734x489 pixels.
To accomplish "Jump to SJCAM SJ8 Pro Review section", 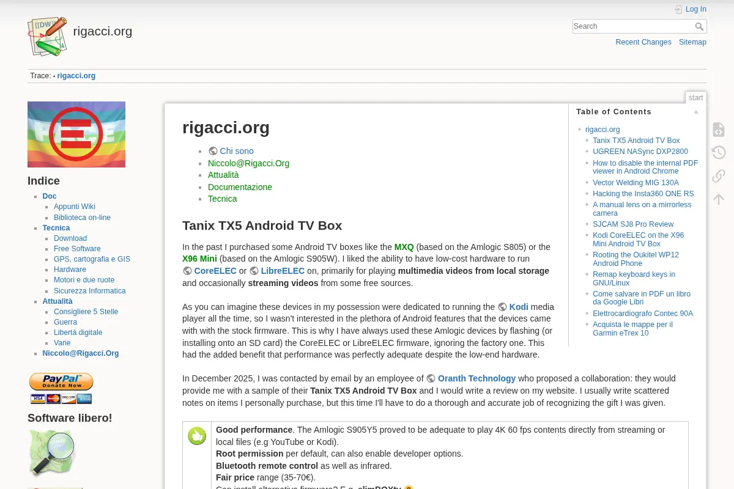I will point(633,224).
